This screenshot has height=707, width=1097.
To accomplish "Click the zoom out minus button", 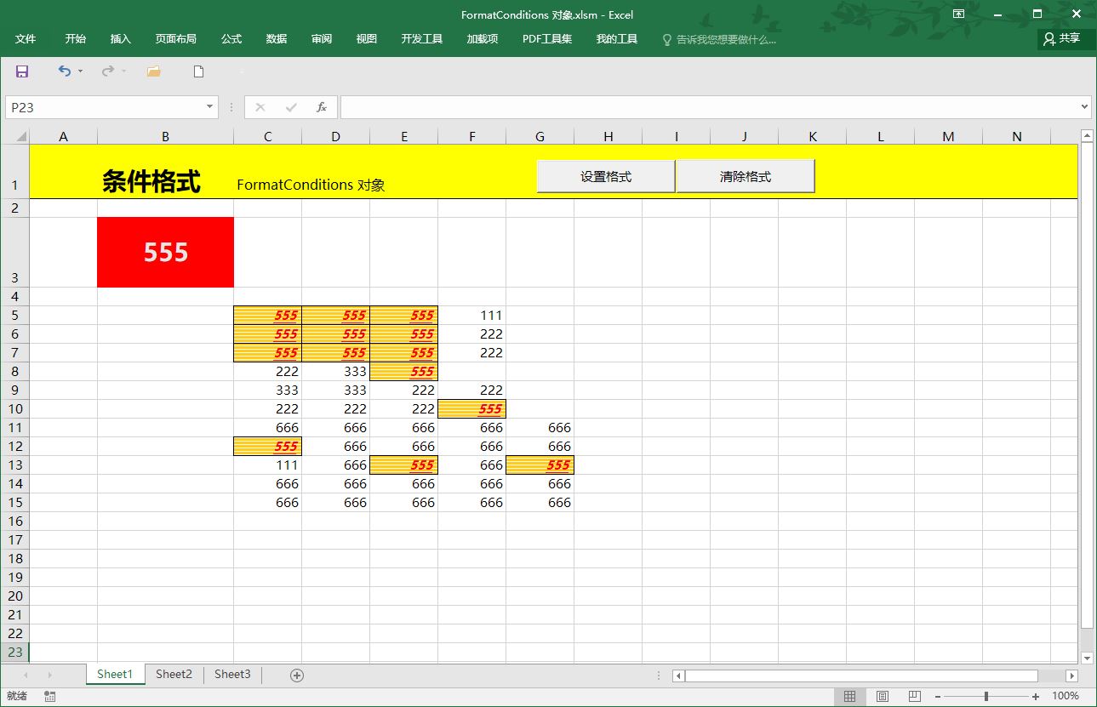I will pyautogui.click(x=938, y=697).
